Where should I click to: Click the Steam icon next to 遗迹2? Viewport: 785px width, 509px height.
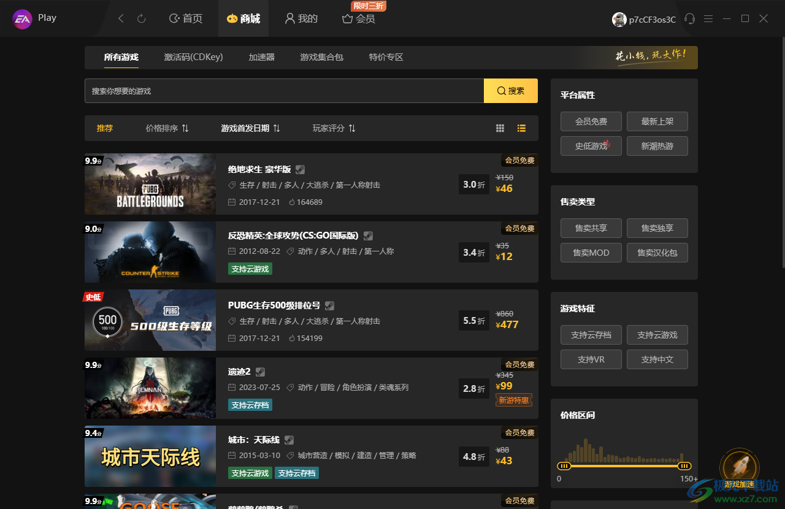[x=260, y=372]
